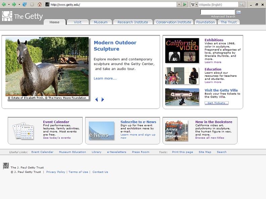Open the Forward history dropdown arrow
266x199 pixels.
pos(19,5)
